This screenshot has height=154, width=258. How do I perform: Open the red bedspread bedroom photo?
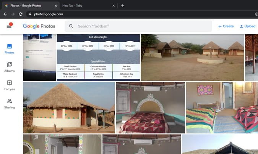(x=150, y=107)
